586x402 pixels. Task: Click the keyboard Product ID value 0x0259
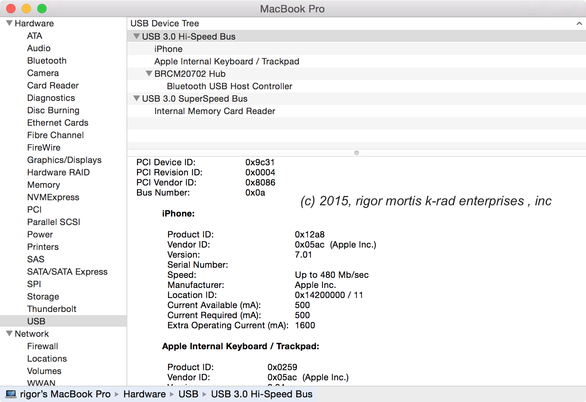click(x=283, y=367)
